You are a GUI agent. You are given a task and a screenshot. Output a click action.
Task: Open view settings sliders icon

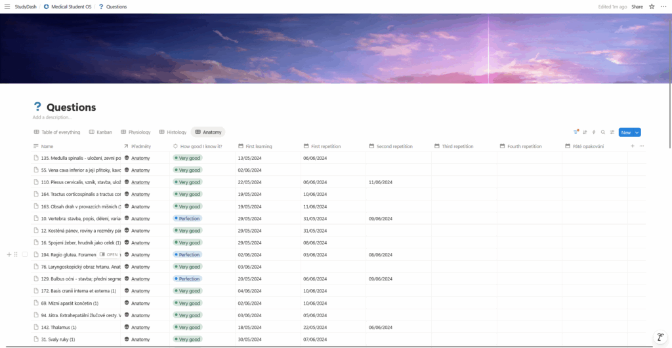612,132
